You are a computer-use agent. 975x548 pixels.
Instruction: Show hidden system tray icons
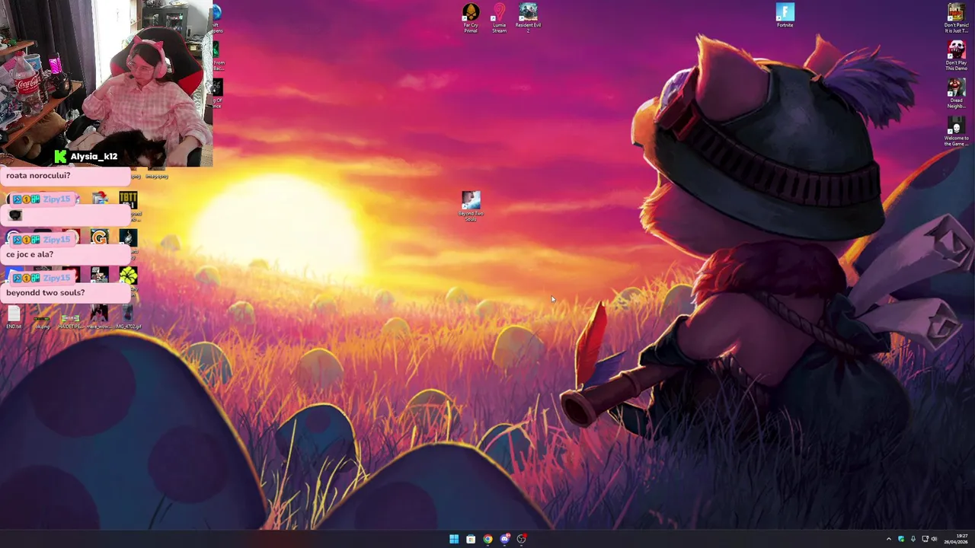888,539
